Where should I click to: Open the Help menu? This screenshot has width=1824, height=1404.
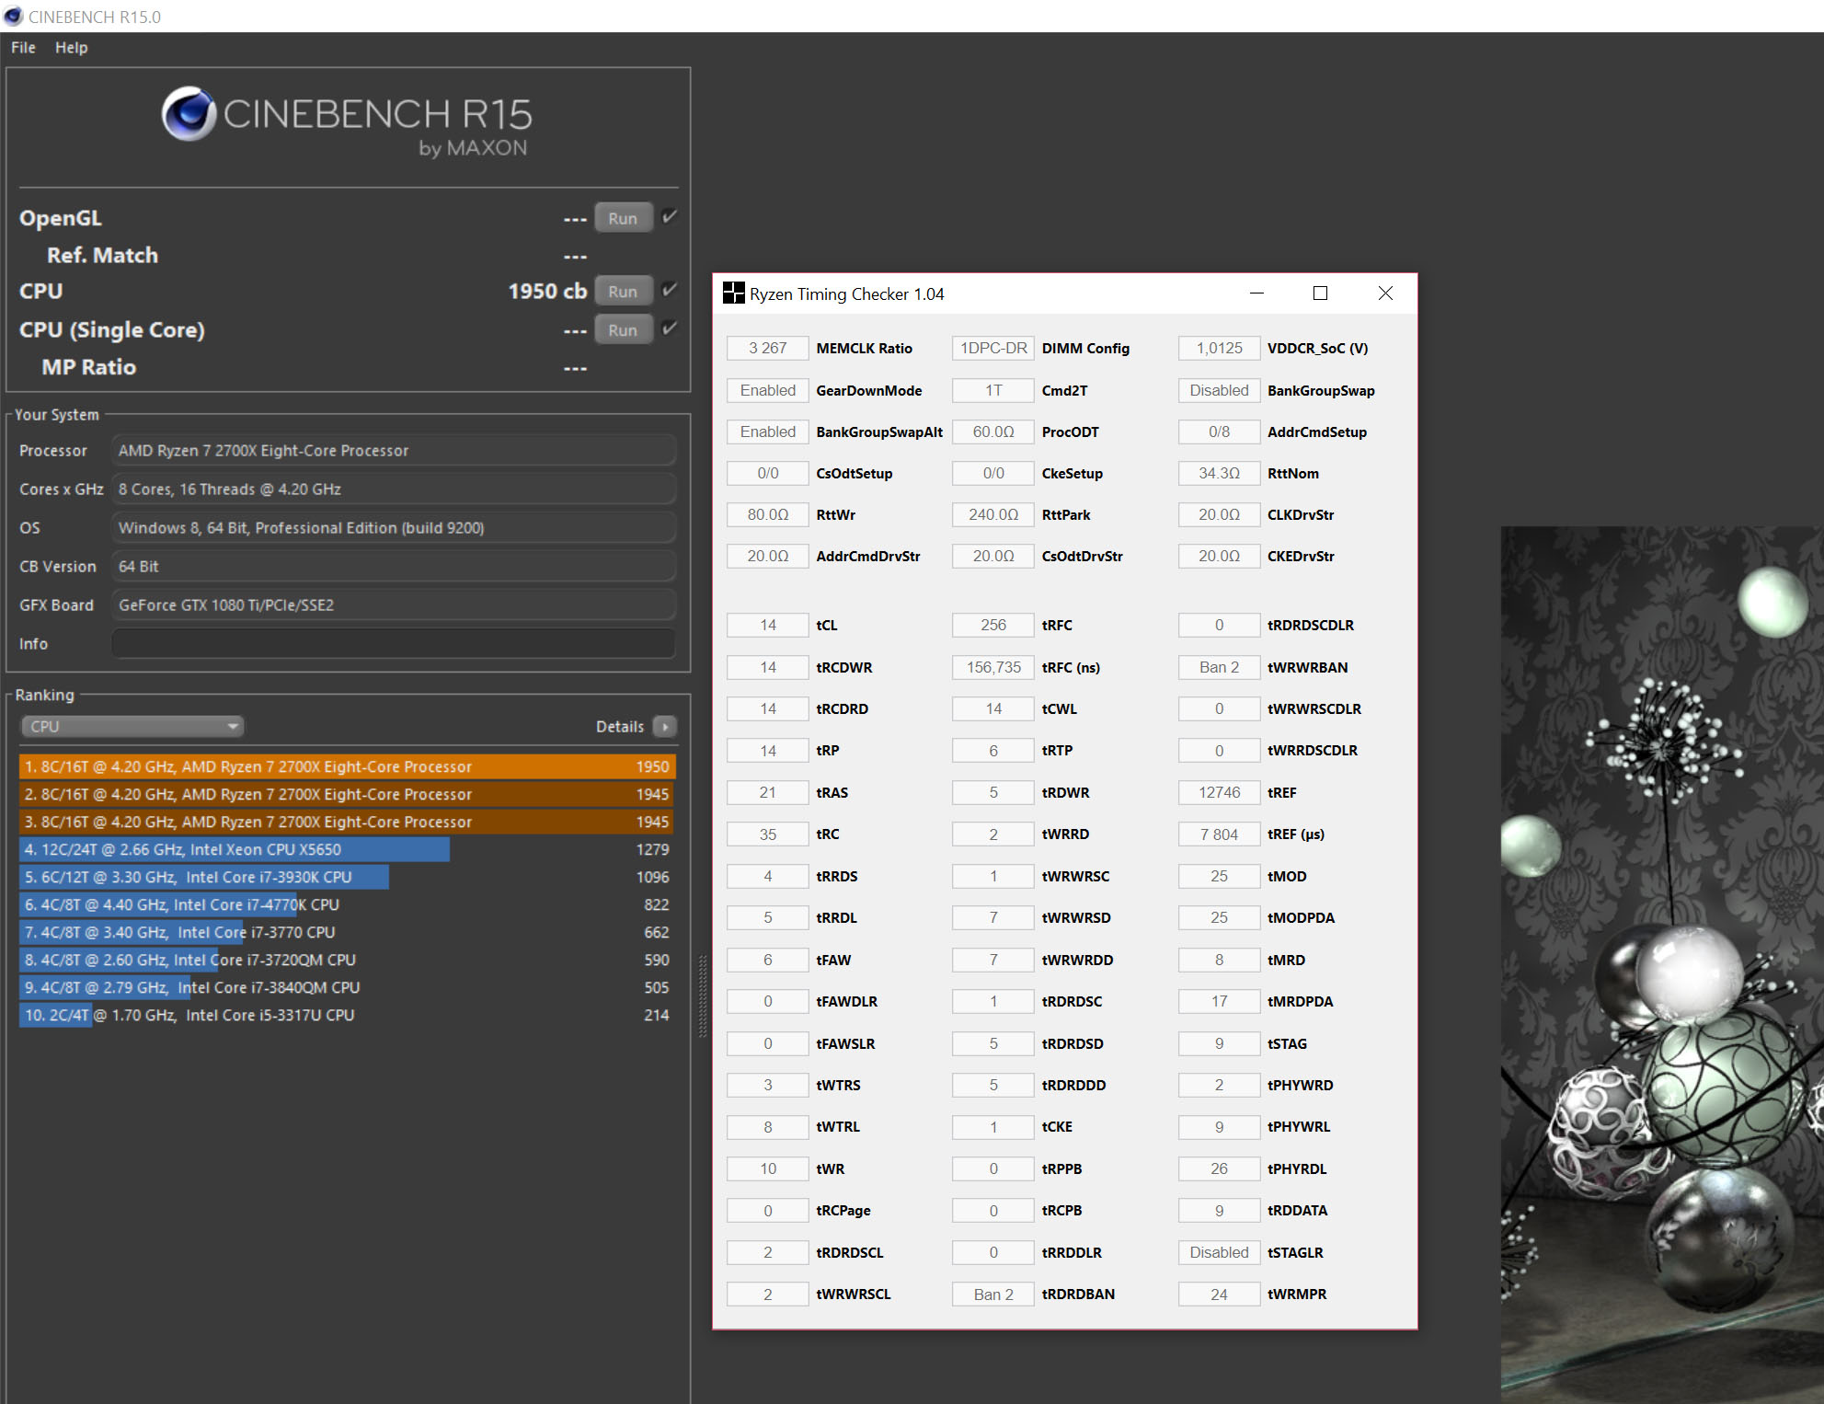pos(71,48)
